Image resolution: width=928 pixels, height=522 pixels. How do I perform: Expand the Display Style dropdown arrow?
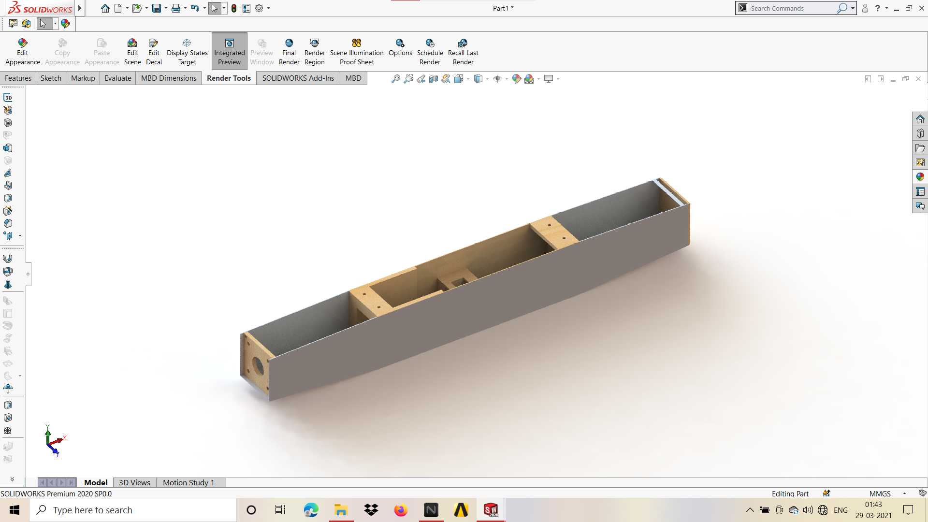[x=487, y=79]
